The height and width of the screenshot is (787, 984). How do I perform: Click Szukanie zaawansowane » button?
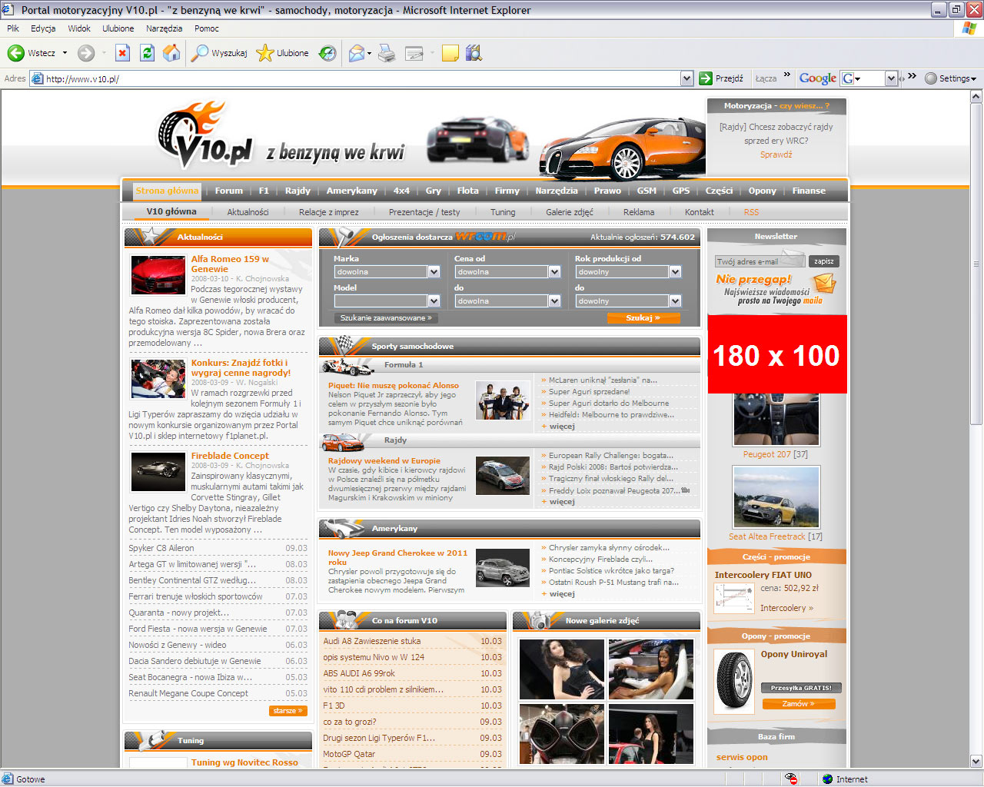pyautogui.click(x=386, y=317)
